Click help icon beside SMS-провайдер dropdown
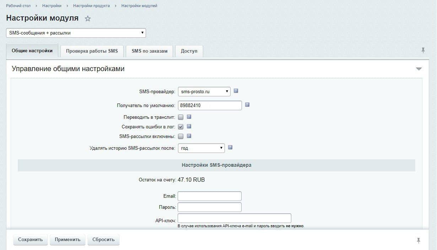 (x=236, y=91)
